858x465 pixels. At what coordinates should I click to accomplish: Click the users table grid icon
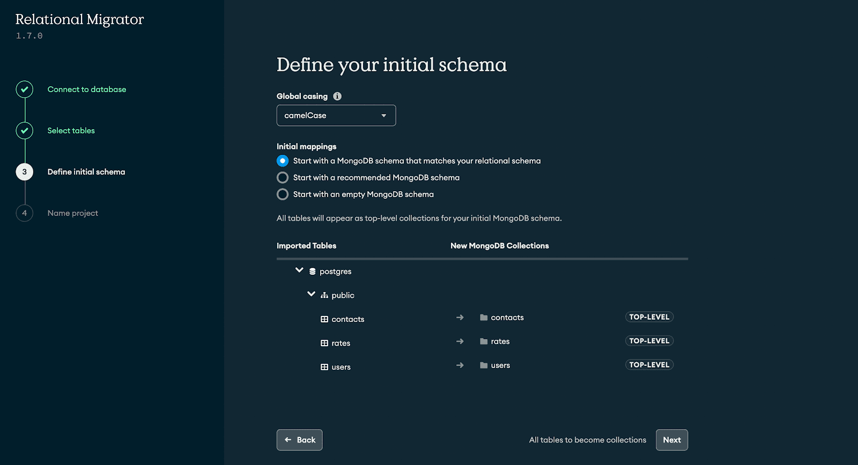point(324,367)
